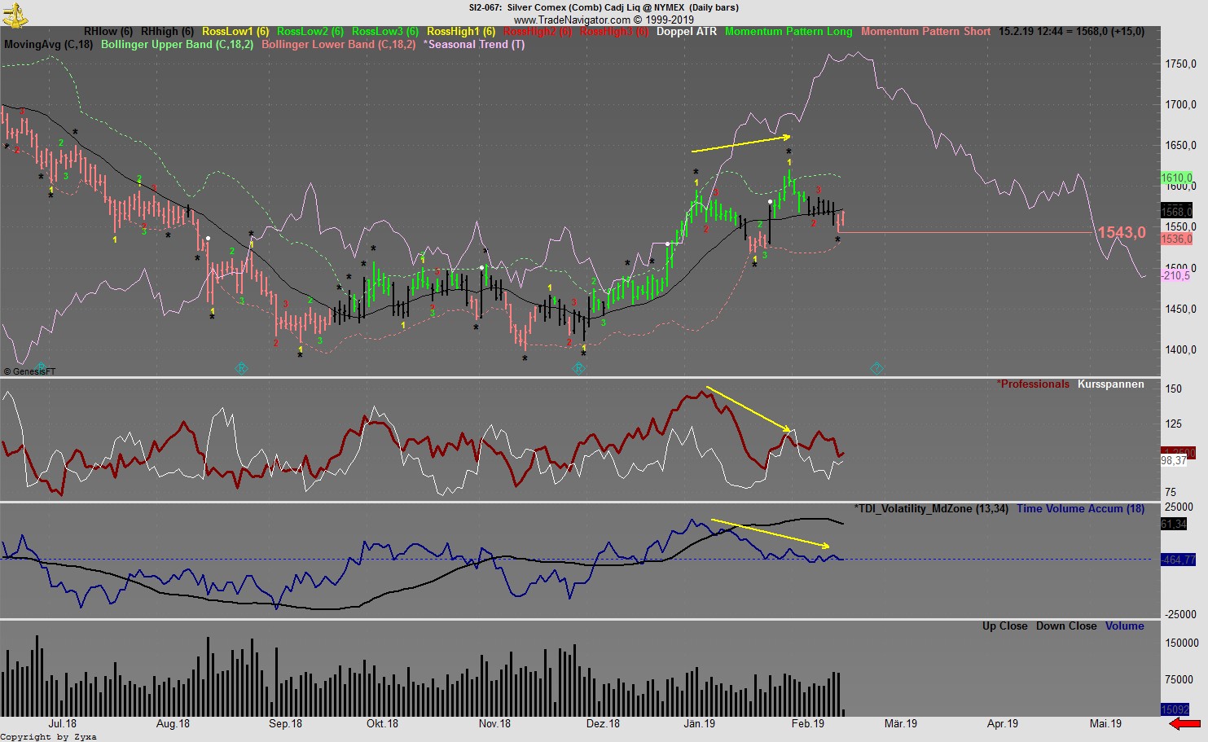Select the cyan rollover marker in late November 2018
This screenshot has width=1208, height=742.
tap(578, 369)
